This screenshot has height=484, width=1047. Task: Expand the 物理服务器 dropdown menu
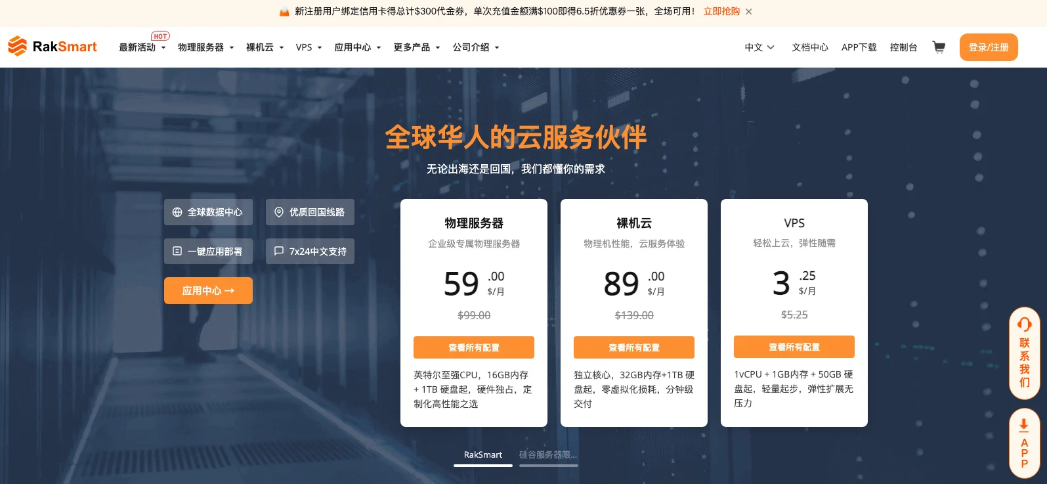205,47
